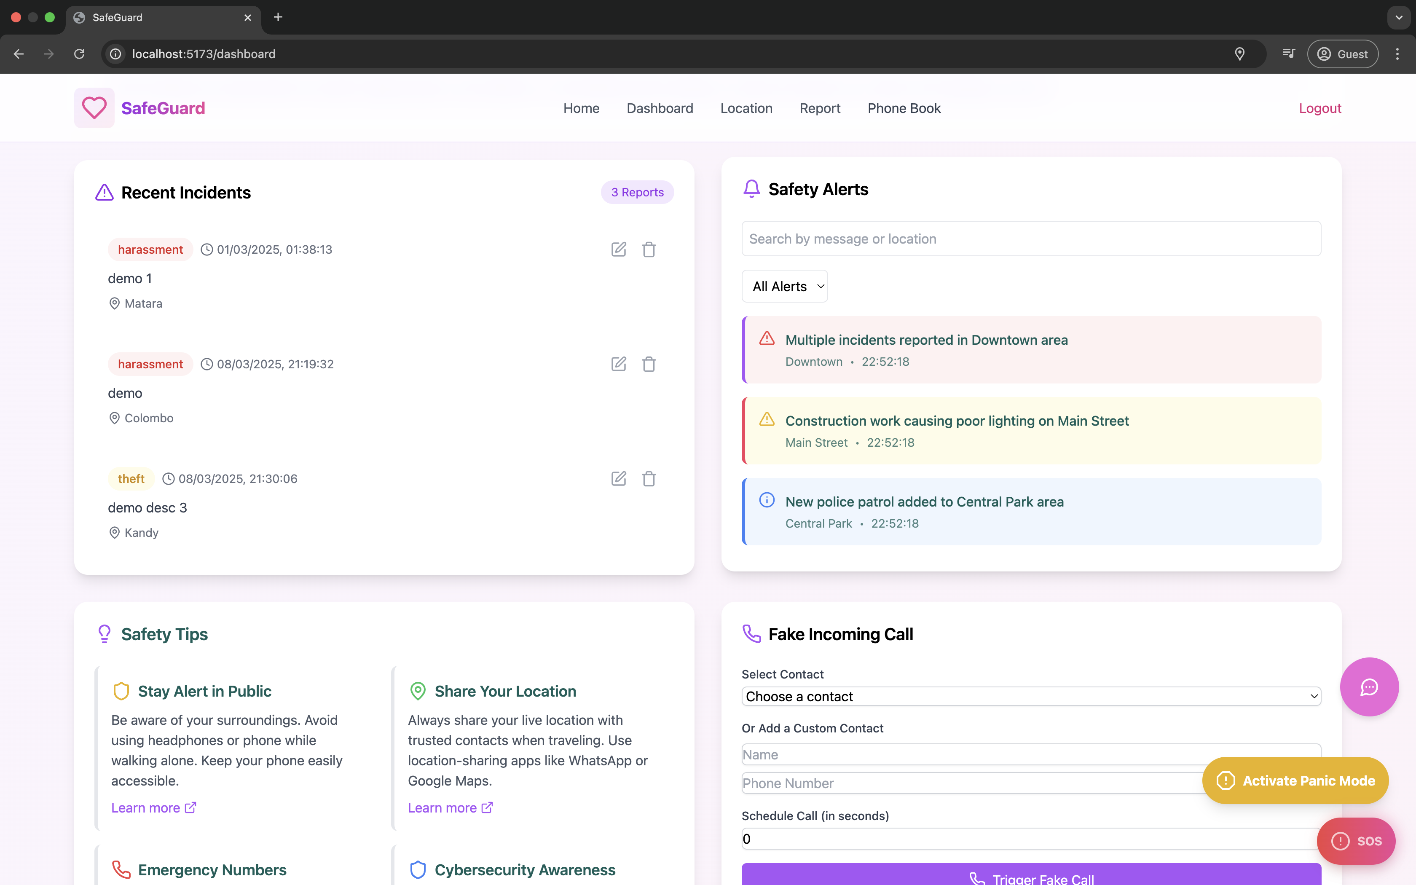
Task: Open the All Alerts filter dropdown
Action: (x=784, y=286)
